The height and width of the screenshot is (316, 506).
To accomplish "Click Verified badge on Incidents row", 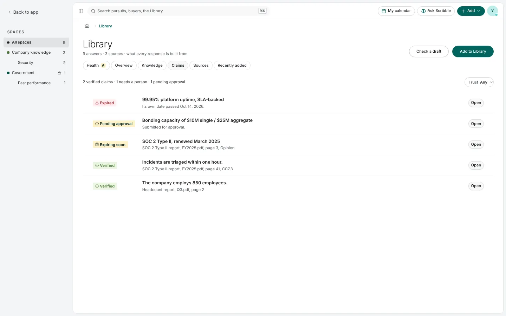I will 105,165.
